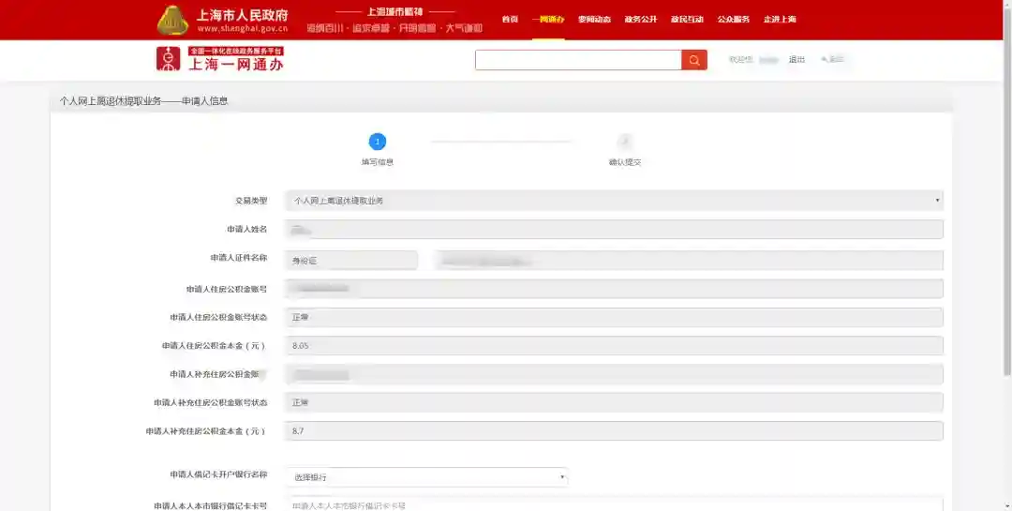Screen dimensions: 1012x511
Task: Expand the 选择银行 bank dropdown
Action: (426, 477)
